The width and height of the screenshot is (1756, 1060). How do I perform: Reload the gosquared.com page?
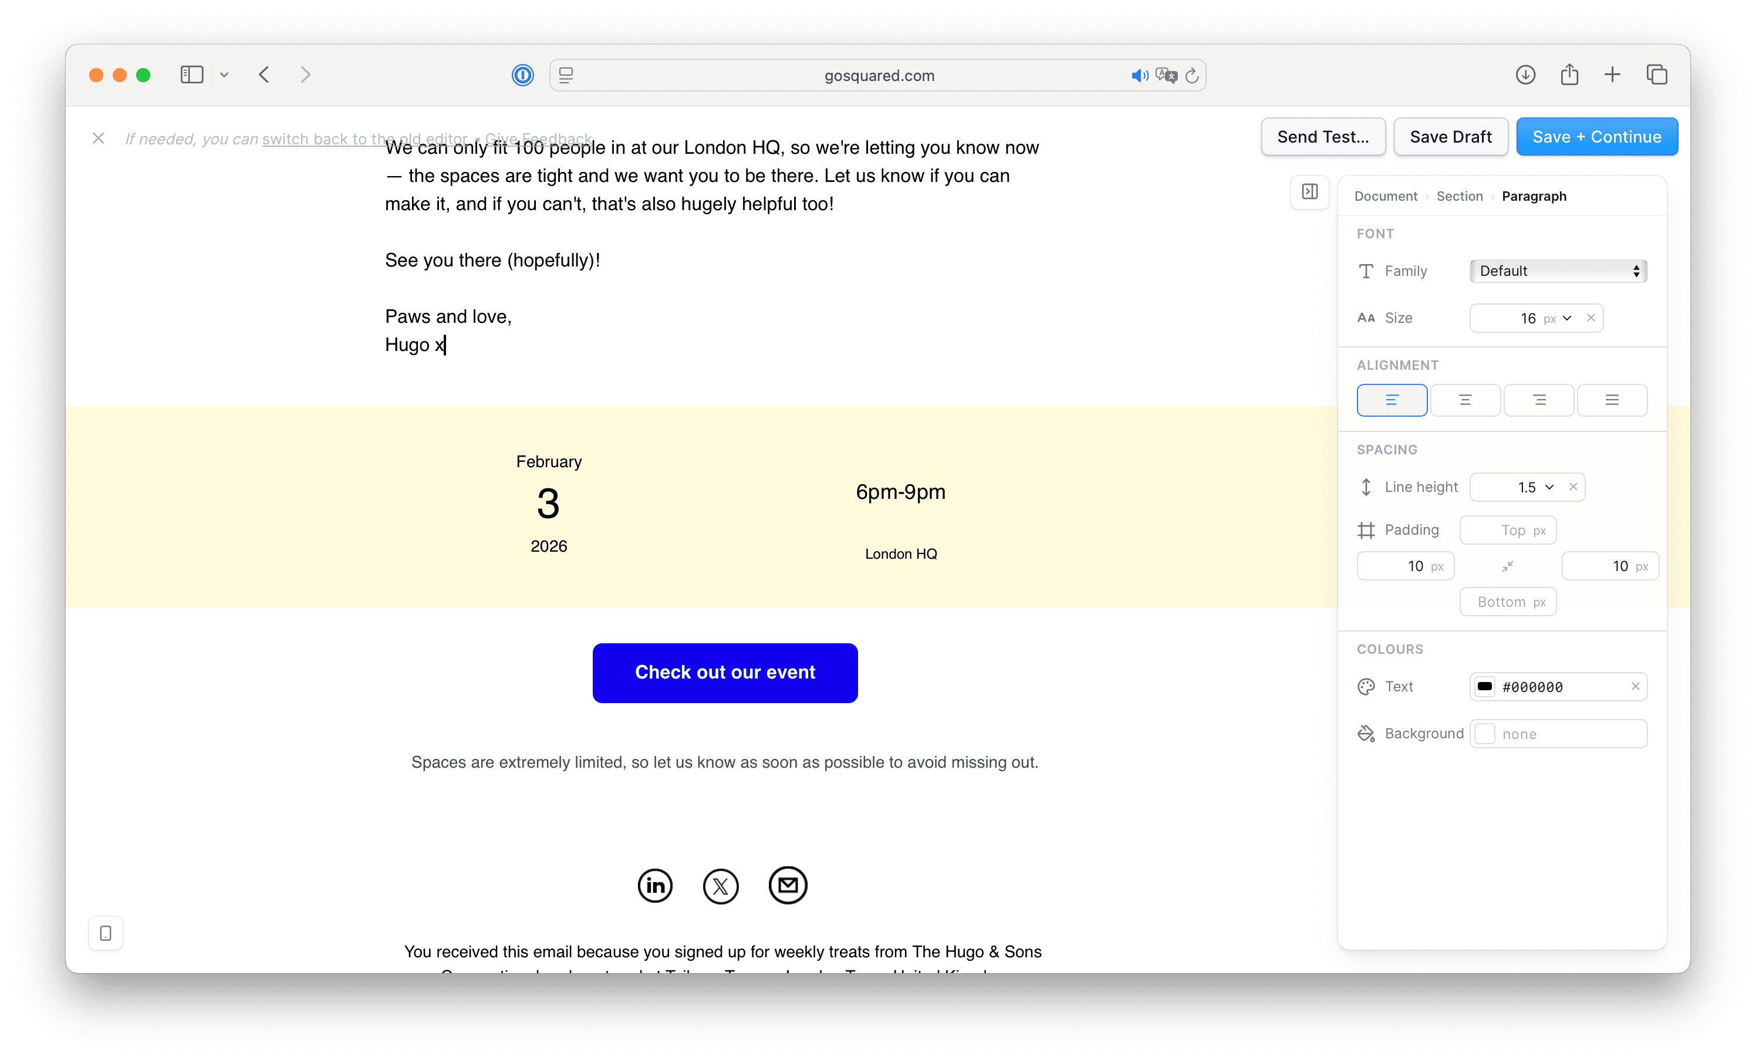[x=1191, y=76]
